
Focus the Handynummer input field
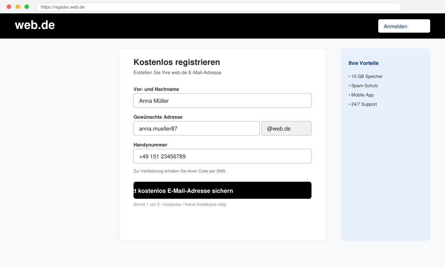point(222,156)
